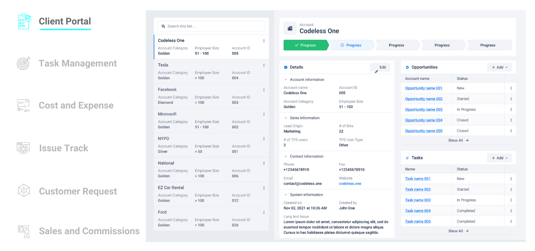The image size is (535, 251).
Task: Collapse the Contact information section
Action: click(x=285, y=156)
